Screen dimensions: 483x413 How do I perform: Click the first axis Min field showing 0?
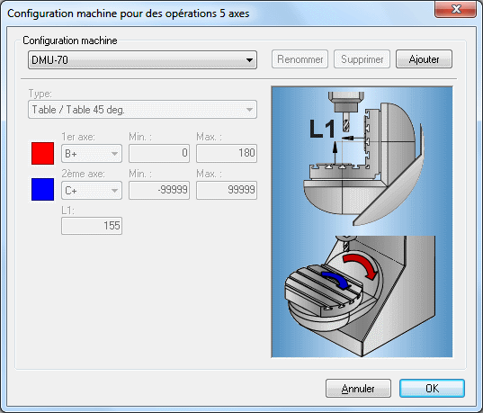(159, 153)
